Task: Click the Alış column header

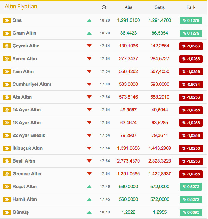Action: tap(128, 7)
